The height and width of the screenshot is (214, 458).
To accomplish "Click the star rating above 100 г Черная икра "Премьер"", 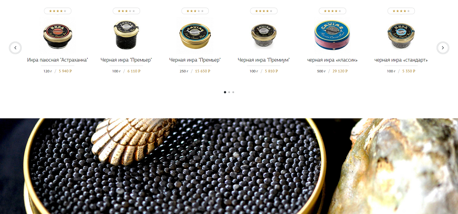I will (x=126, y=11).
